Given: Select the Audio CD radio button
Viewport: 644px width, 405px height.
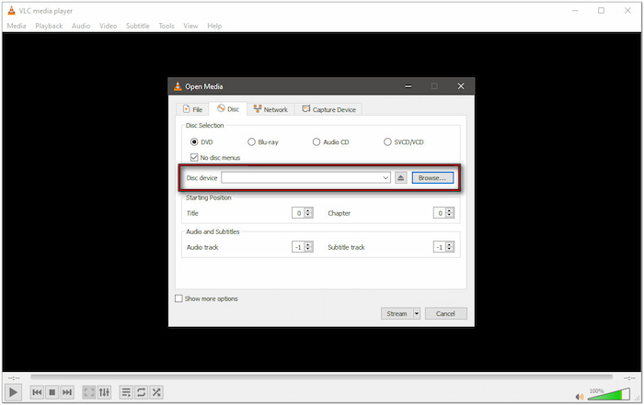Looking at the screenshot, I should coord(316,141).
